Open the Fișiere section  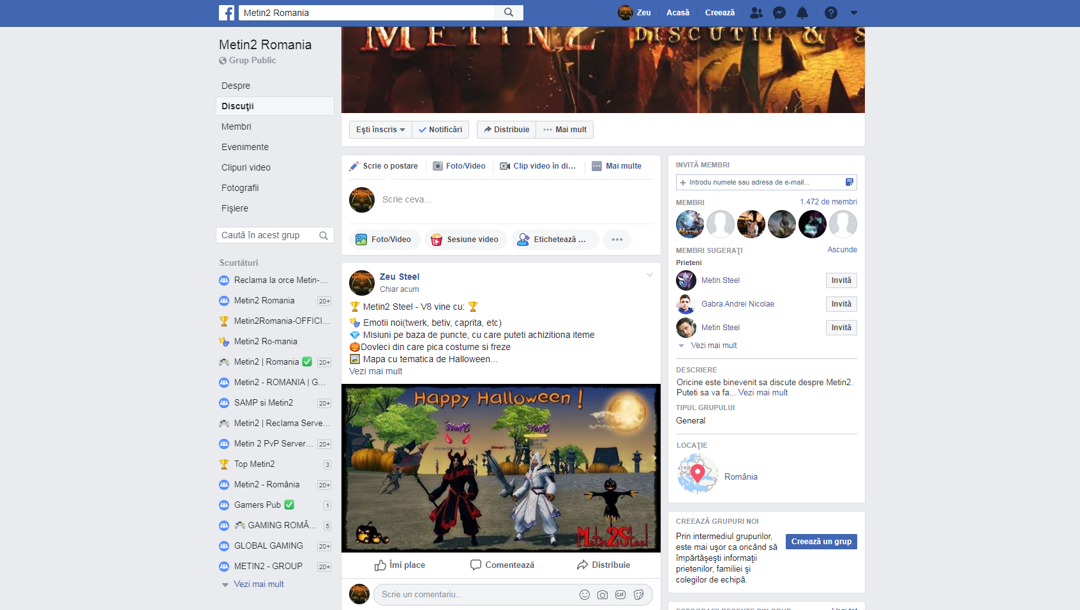tap(235, 208)
